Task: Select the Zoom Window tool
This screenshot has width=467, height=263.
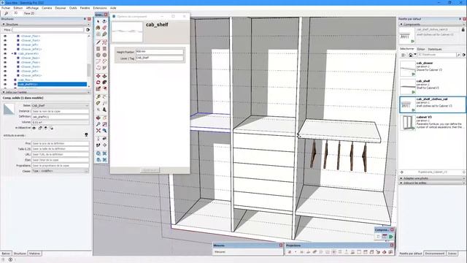Action: [x=104, y=124]
